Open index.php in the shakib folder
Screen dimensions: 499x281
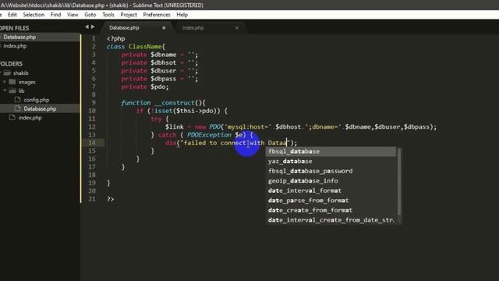tap(30, 118)
